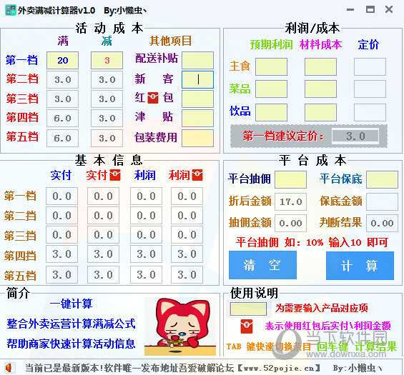Screen dimensions: 404x375
Task: Select the 红包 amount input field
Action: click(x=197, y=99)
